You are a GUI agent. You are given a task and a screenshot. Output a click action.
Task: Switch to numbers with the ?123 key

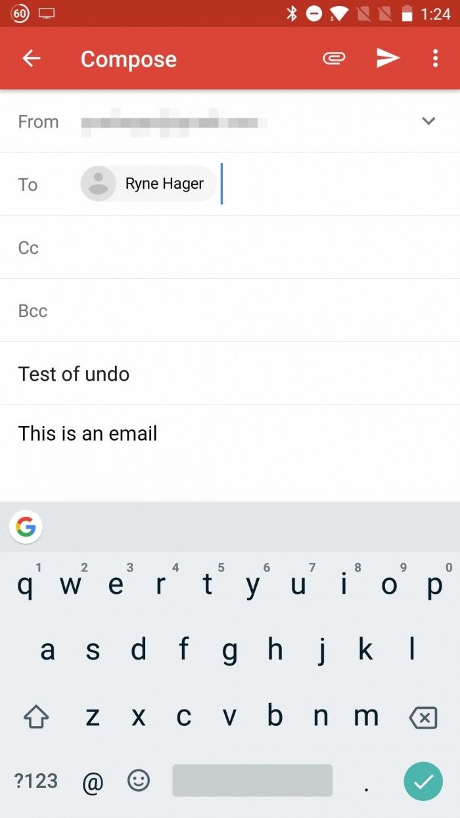[35, 781]
